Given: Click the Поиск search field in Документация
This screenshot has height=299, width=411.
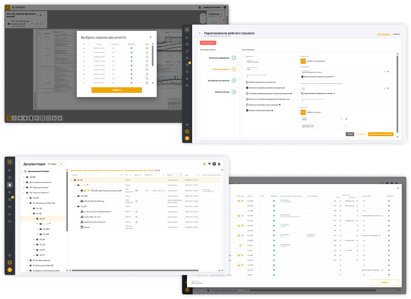Looking at the screenshot, I should coord(53,164).
